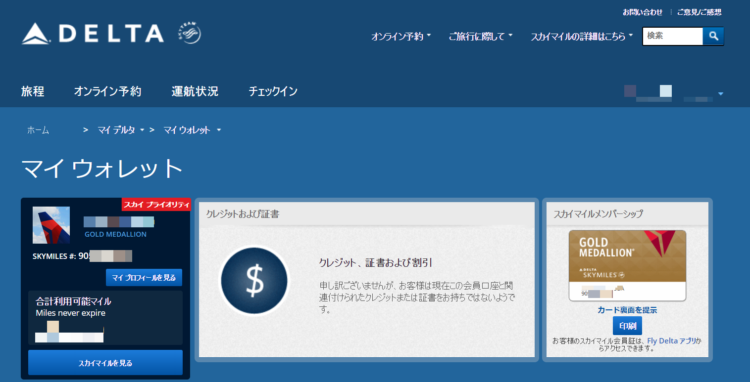Click the dollar sign credits icon

click(x=254, y=280)
